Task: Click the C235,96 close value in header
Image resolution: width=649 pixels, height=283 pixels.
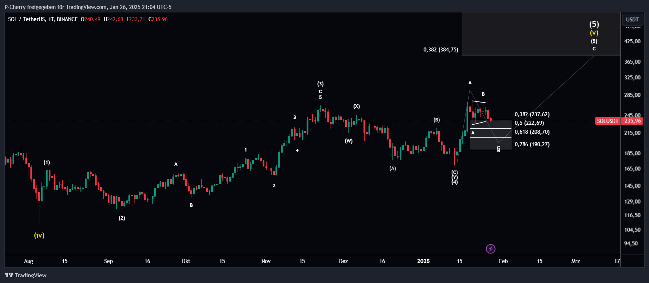Action: (158, 19)
